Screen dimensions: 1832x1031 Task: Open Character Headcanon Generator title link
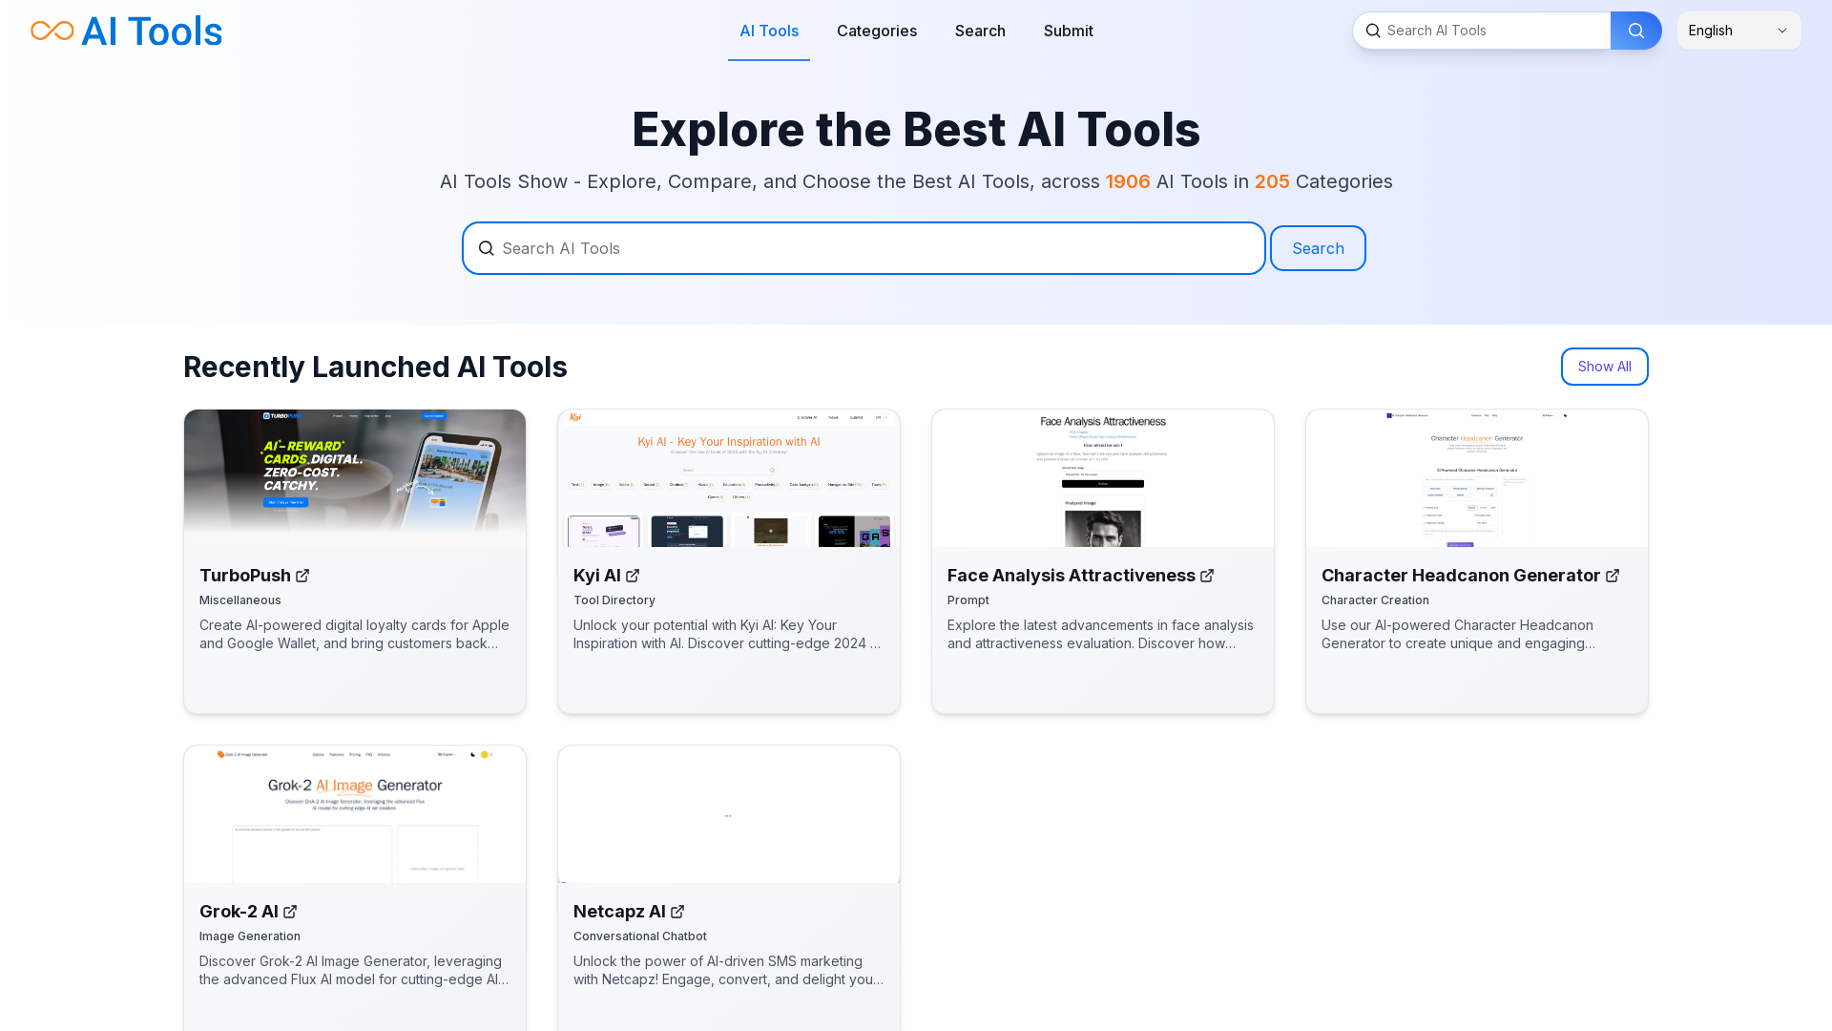[1461, 576]
